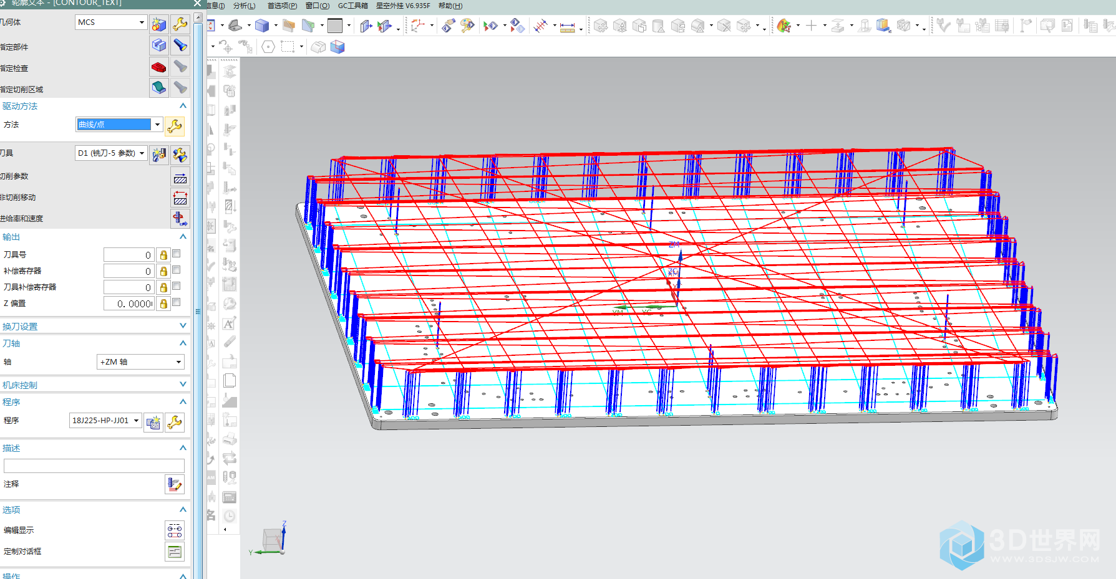Open the tool dropdown showing D1 (铣刀-5 参数)
1116x579 pixels.
(111, 153)
